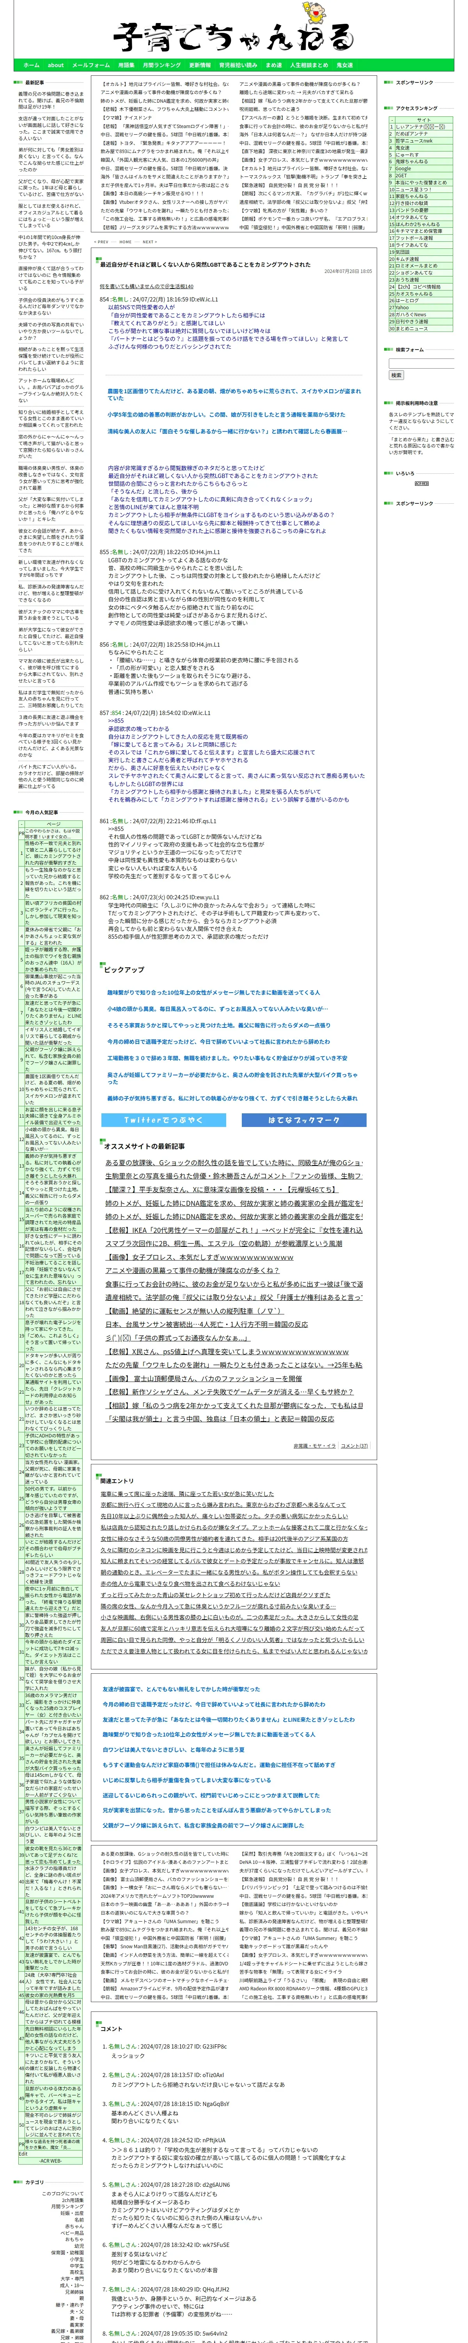The width and height of the screenshot is (468, 2343).
Task: Open 人生相談まとめ navigation link
Action: [309, 66]
